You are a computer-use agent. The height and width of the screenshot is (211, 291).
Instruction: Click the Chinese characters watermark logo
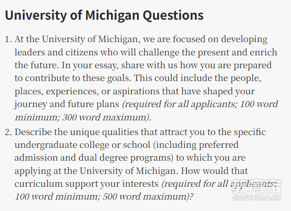[257, 186]
